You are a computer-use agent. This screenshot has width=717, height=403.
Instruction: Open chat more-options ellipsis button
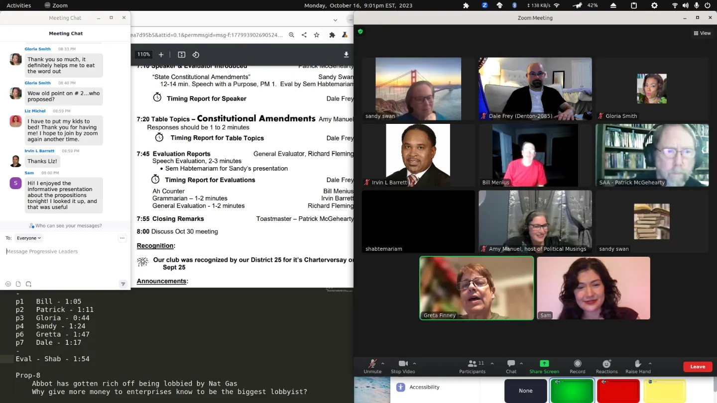(122, 238)
